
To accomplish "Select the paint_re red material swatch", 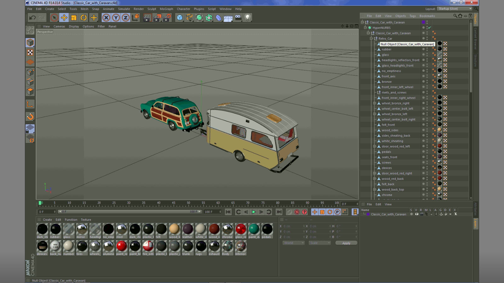I will 121,246.
